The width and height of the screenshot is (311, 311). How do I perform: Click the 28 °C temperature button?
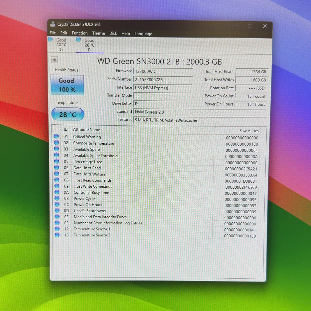[x=68, y=114]
